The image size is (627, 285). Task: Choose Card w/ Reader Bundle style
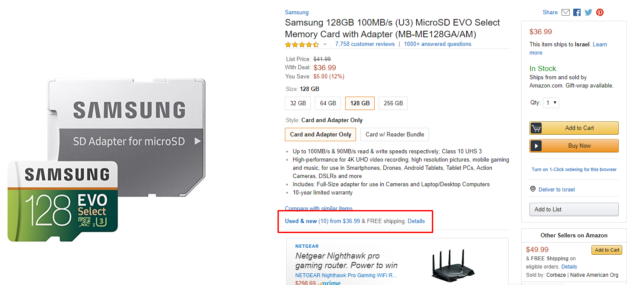click(x=395, y=134)
